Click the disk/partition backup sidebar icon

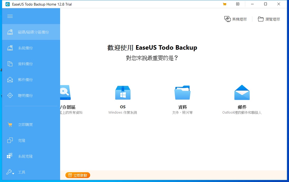pos(10,32)
